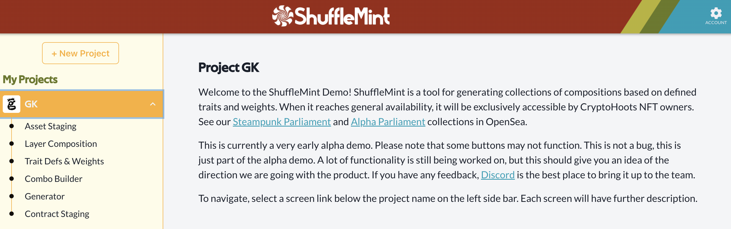This screenshot has width=731, height=229.
Task: Collapse the GK project chevron
Action: point(153,104)
